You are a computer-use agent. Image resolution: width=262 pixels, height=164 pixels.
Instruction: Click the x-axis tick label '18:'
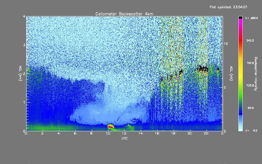(x=174, y=133)
